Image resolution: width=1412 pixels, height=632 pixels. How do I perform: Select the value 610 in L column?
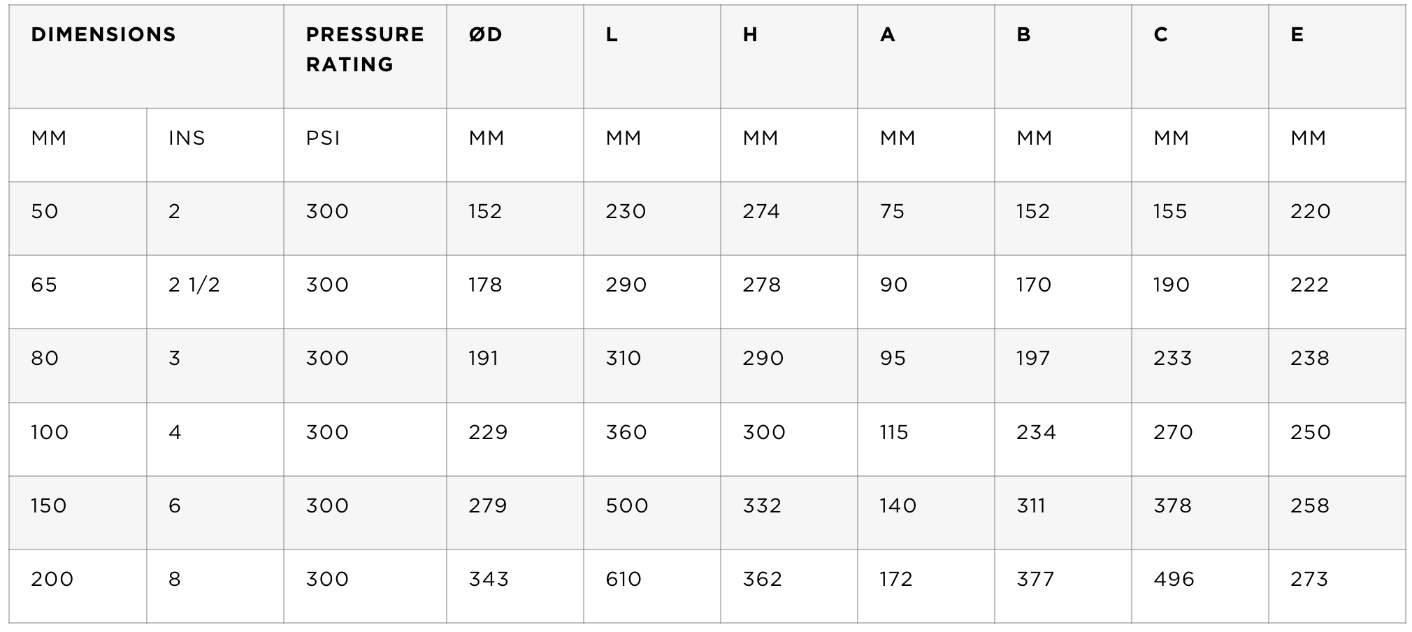click(x=651, y=586)
